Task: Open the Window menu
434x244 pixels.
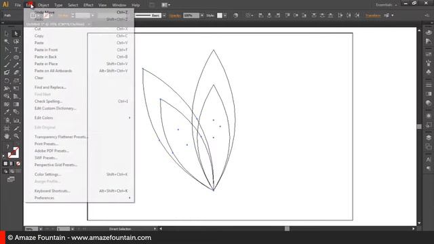Action: pyautogui.click(x=119, y=5)
